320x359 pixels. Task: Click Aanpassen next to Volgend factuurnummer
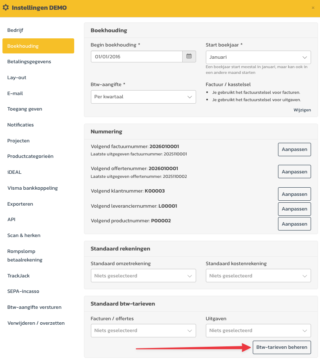tap(294, 149)
